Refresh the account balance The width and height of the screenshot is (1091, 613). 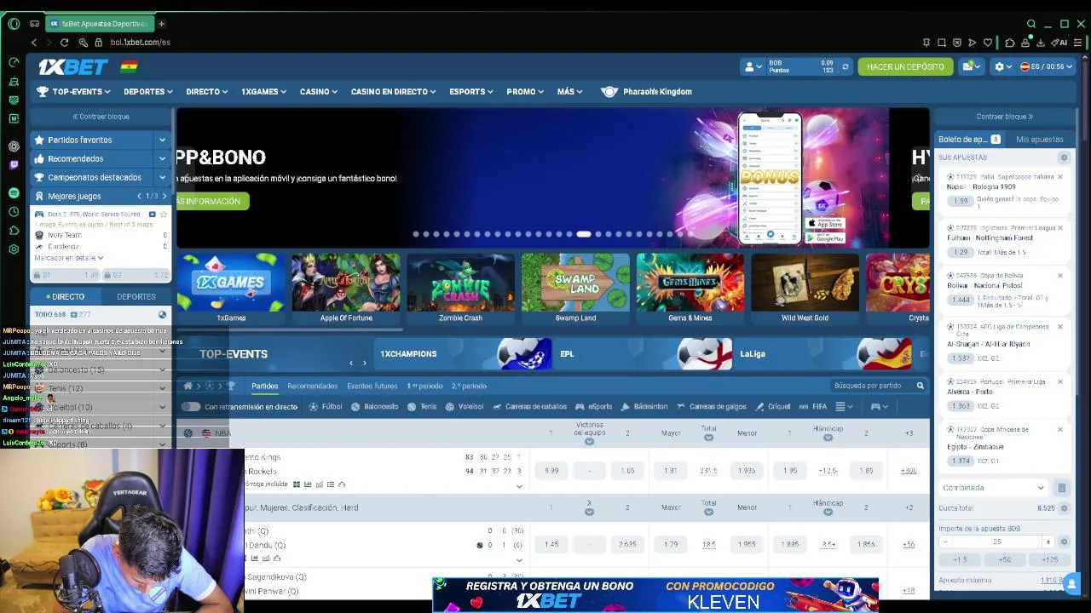click(845, 66)
